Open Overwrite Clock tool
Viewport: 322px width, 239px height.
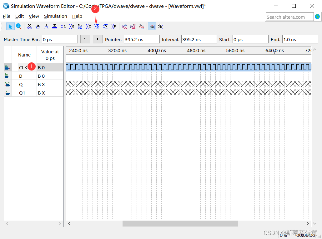click(97, 27)
